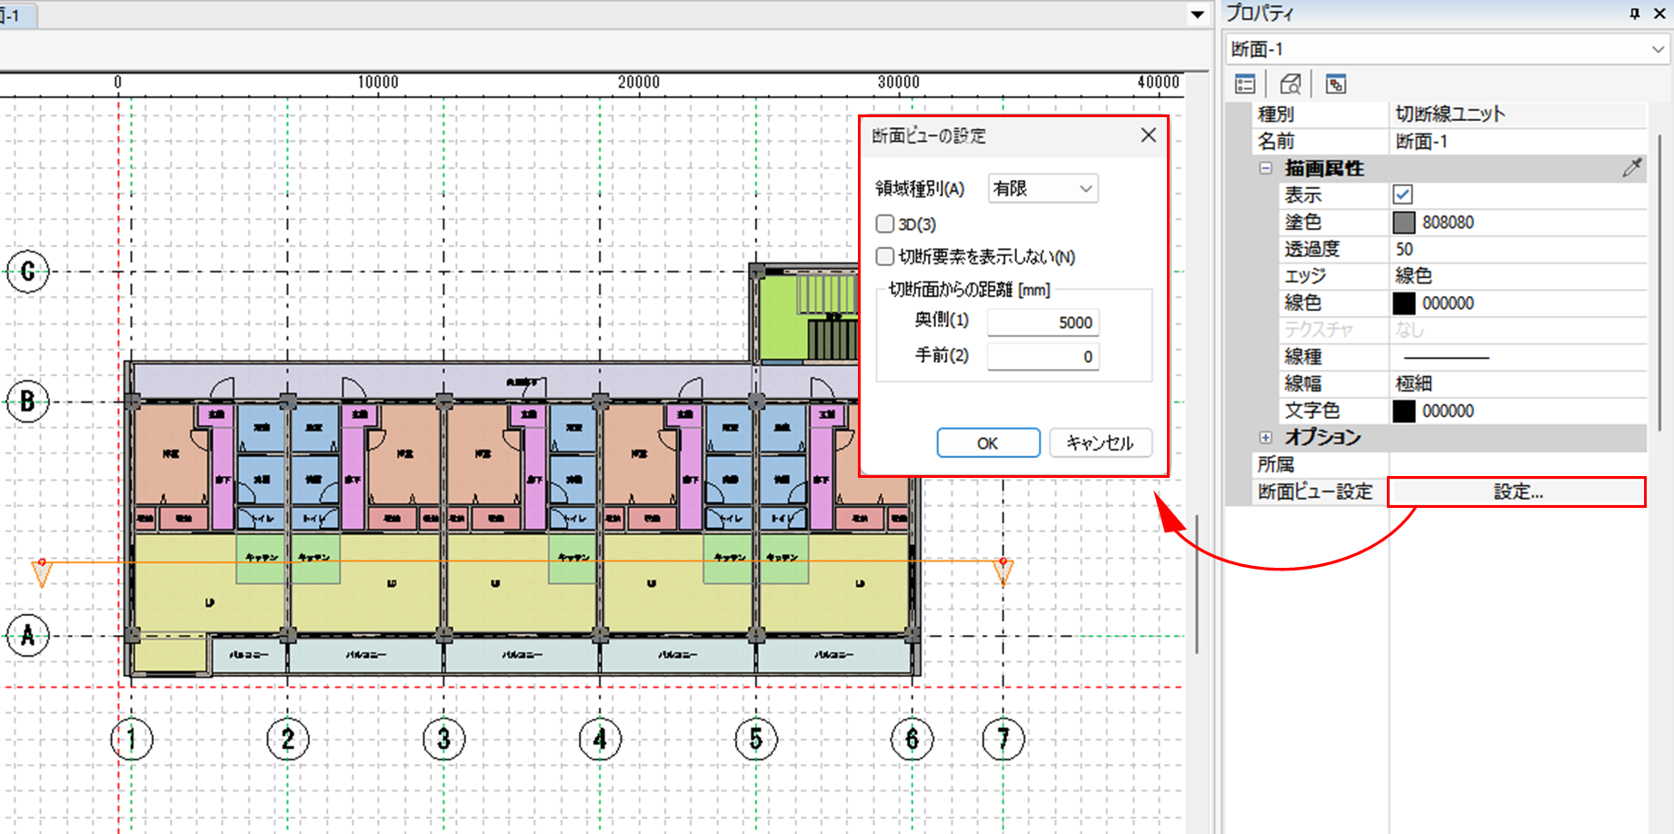Click the 奥側 distance input field
This screenshot has width=1674, height=834.
click(1043, 323)
